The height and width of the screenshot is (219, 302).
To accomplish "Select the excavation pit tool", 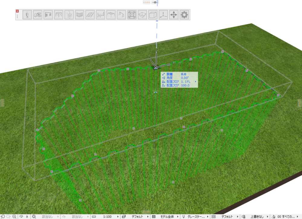I will point(142,14).
